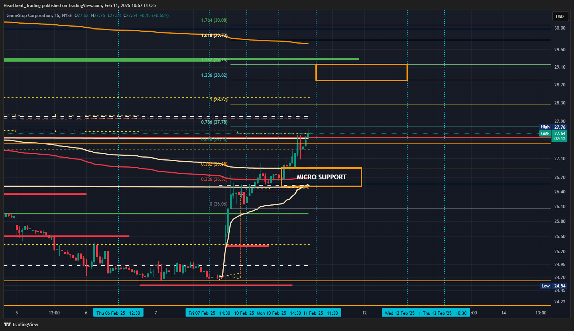Click the GameStop Corporation, 15, NYSE legend

[39, 15]
